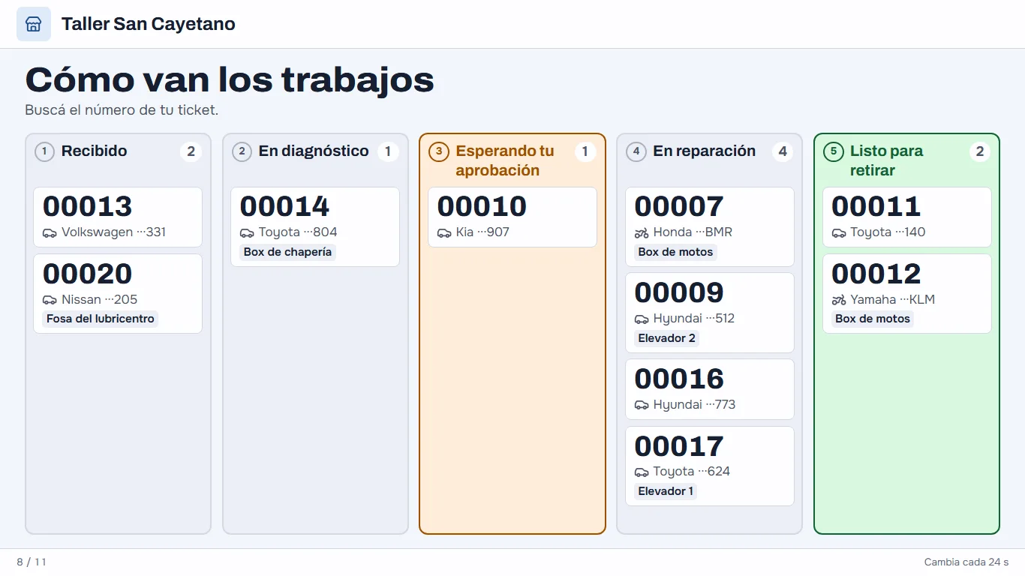
Task: Open ticket card 00020
Action: (x=118, y=293)
